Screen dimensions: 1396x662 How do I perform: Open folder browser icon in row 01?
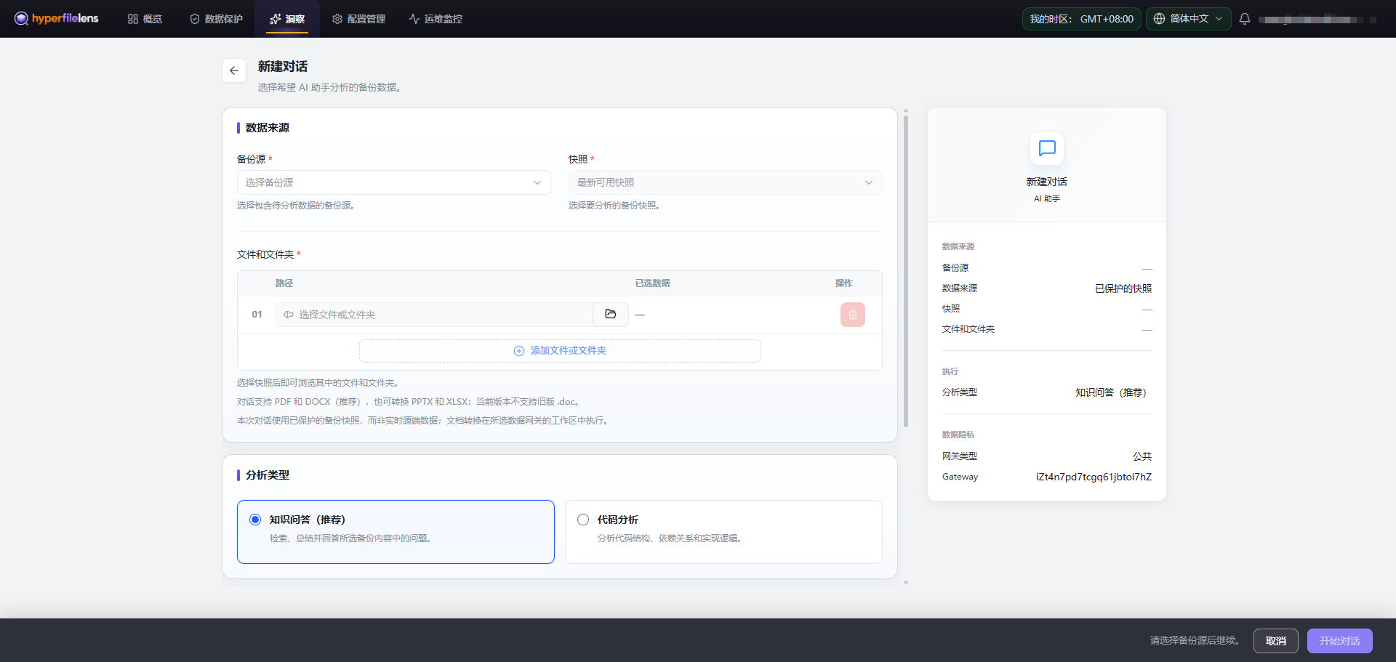click(x=611, y=314)
